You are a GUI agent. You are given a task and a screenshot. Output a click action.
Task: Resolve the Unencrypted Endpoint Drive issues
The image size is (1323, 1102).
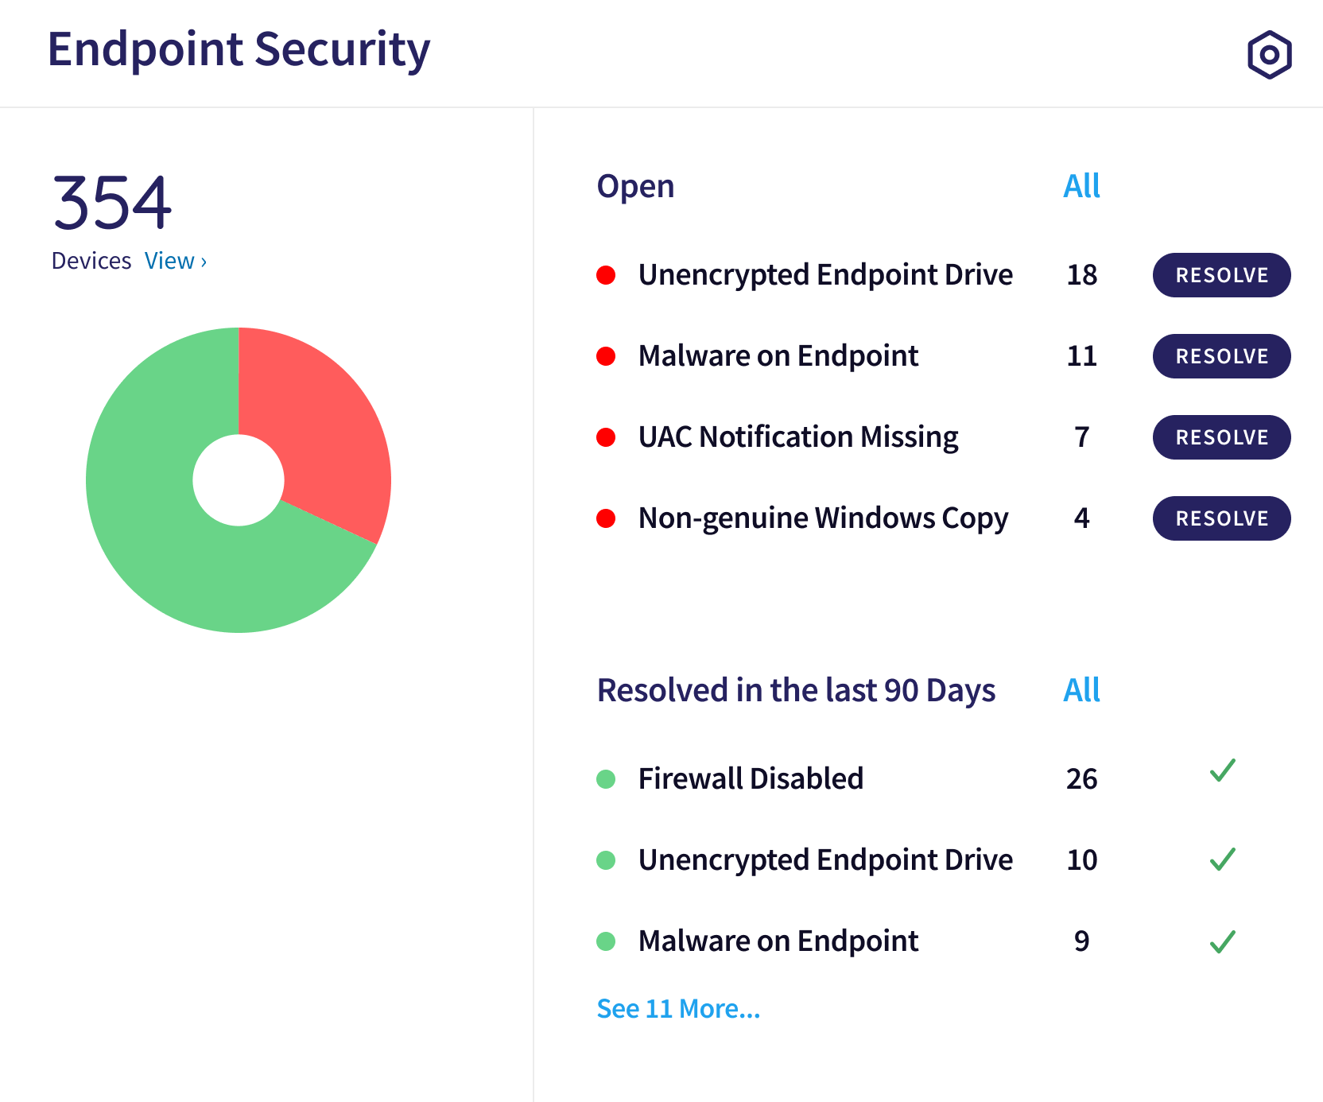1222,275
